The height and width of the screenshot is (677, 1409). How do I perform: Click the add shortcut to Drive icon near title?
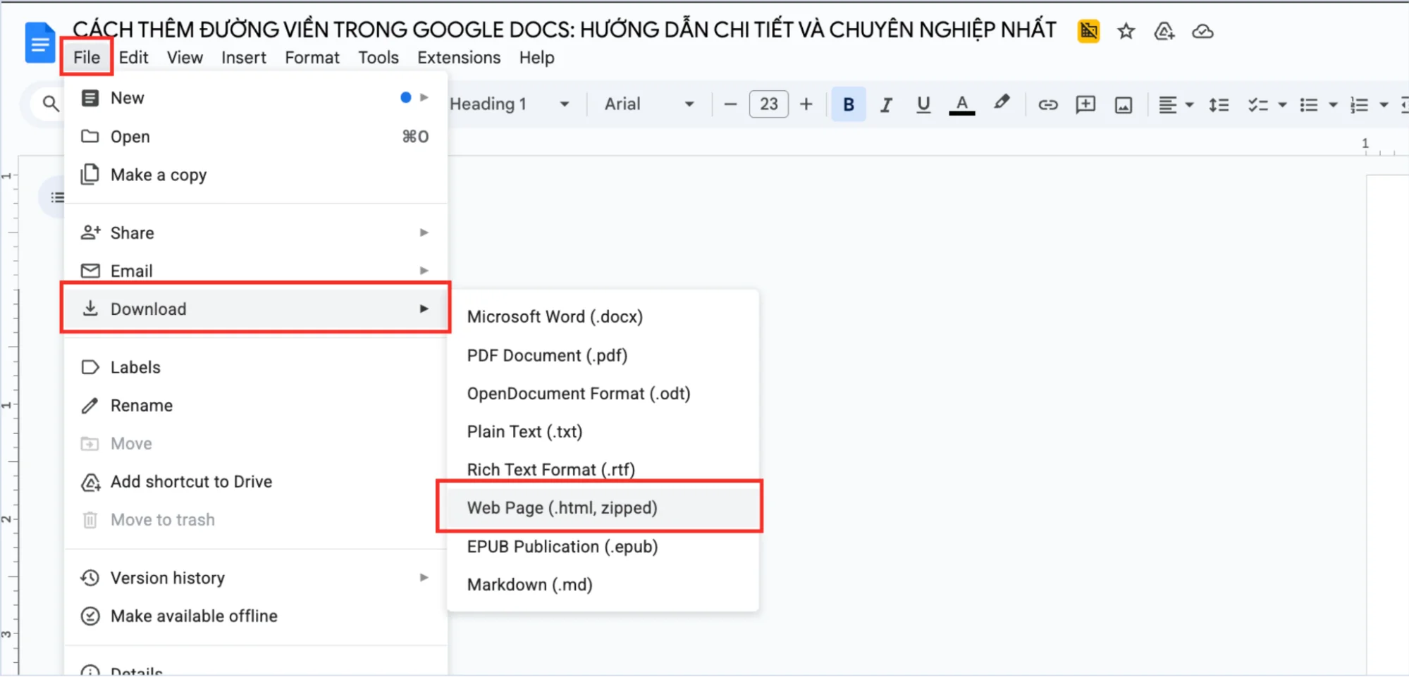tap(1164, 31)
